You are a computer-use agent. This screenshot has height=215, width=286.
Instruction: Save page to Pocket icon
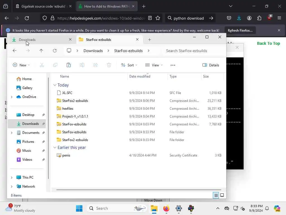(x=229, y=18)
